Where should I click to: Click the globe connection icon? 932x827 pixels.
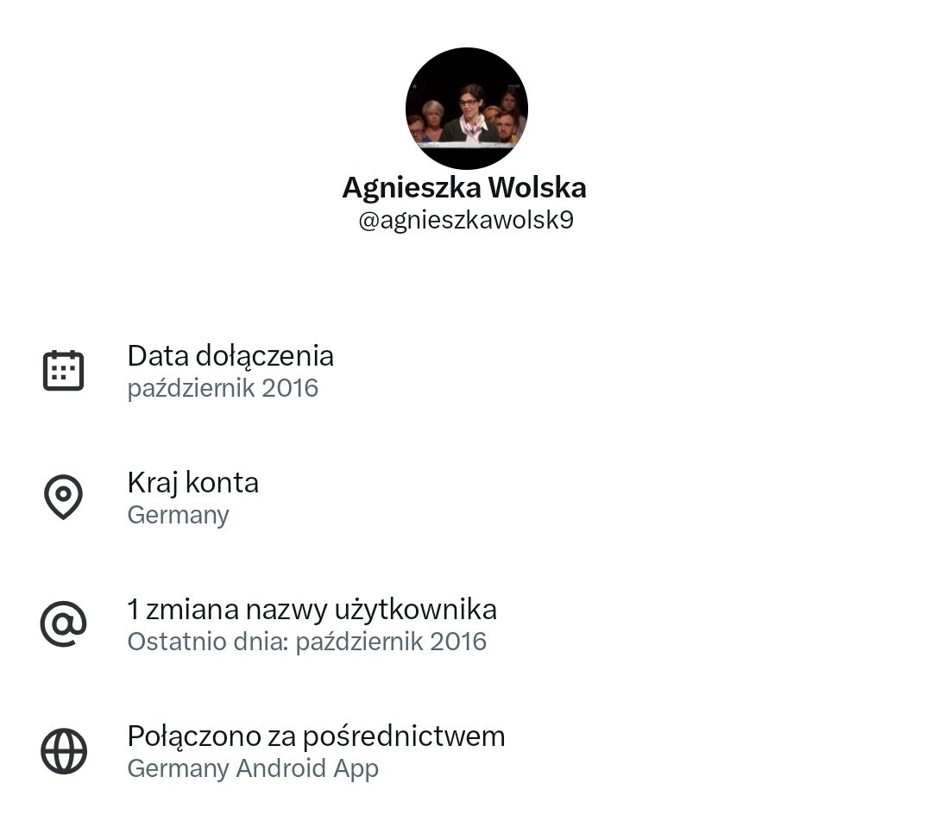64,751
